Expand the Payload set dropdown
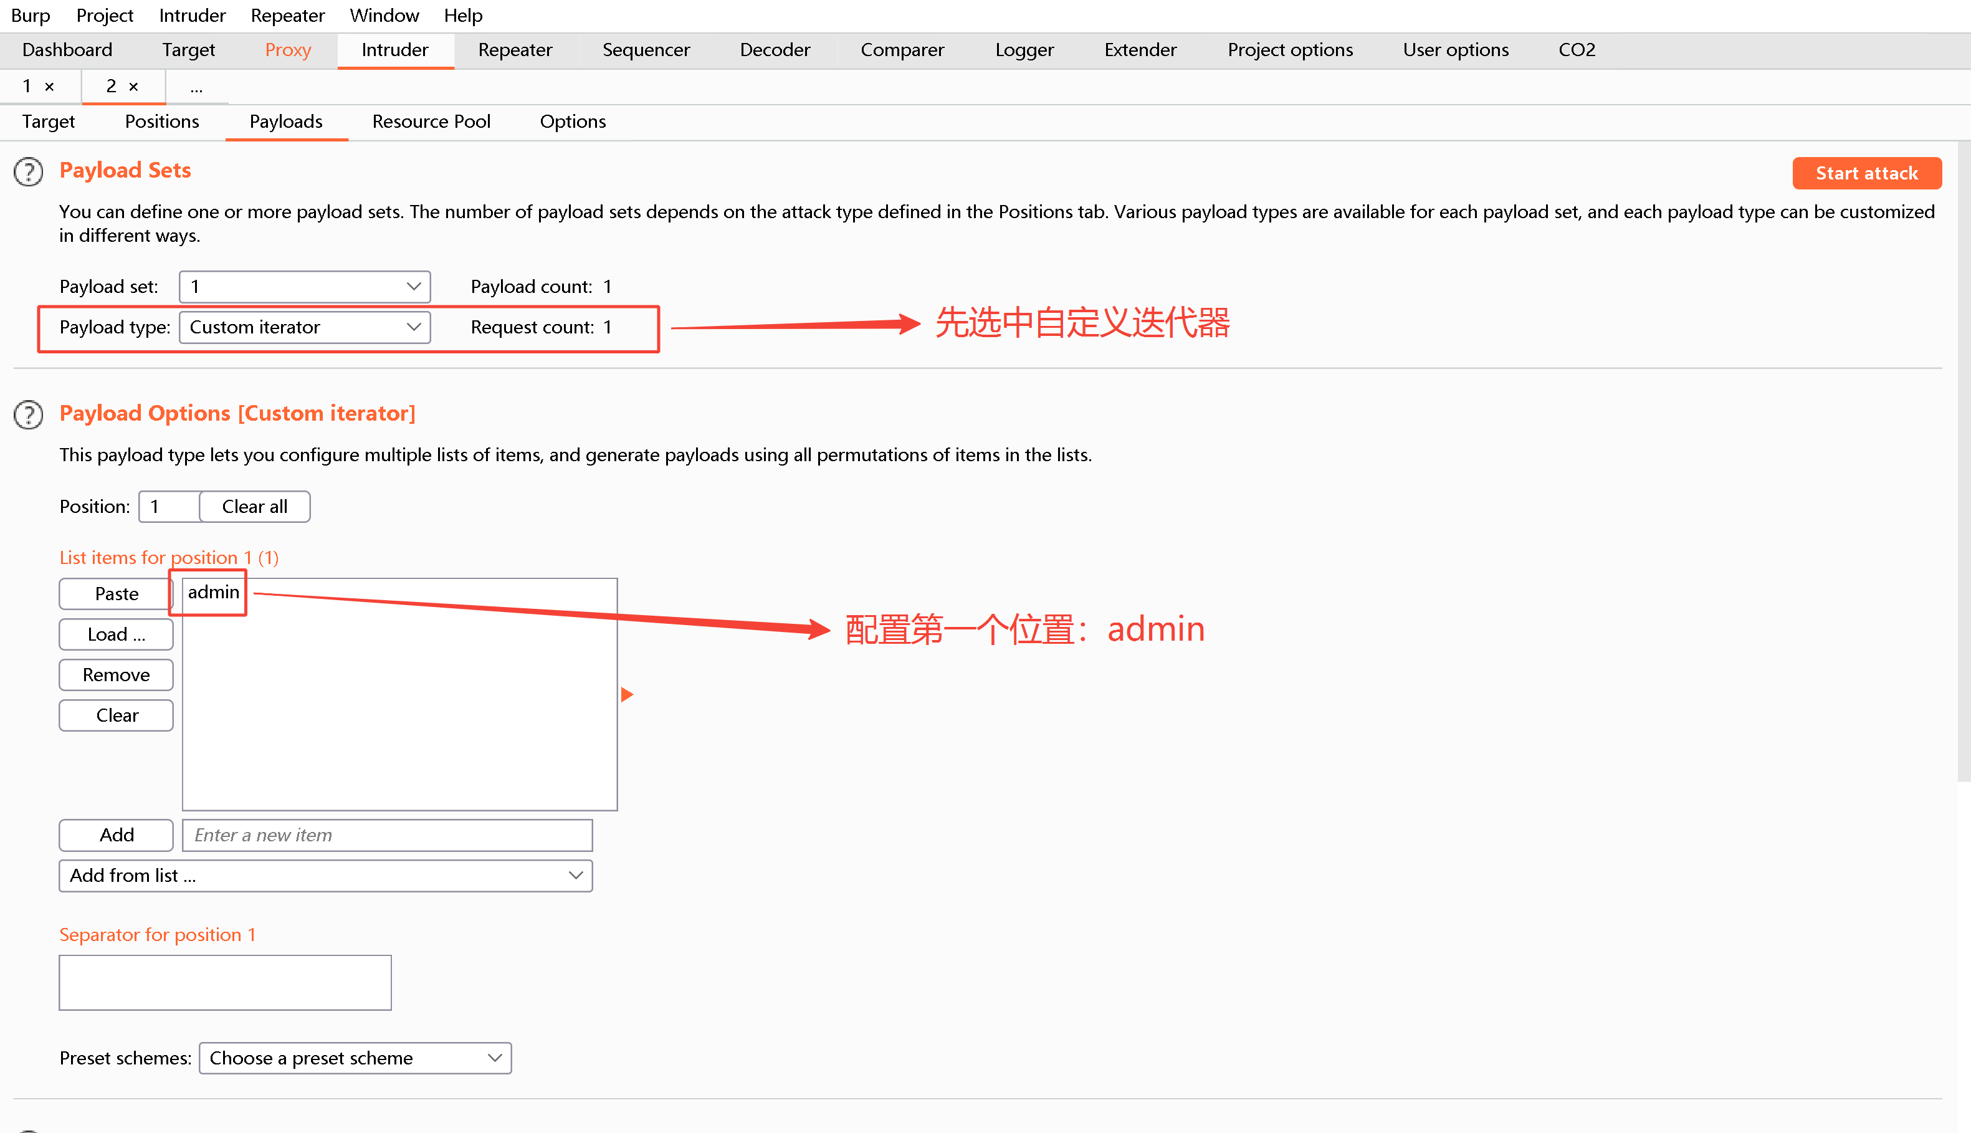 pos(304,286)
